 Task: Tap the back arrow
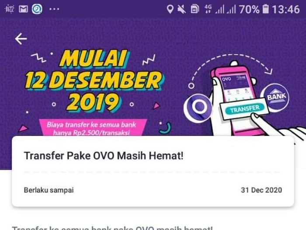(21, 38)
